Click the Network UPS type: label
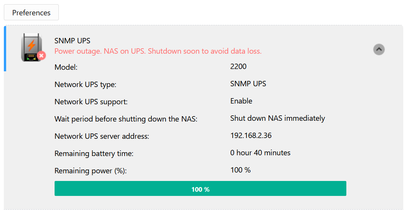The height and width of the screenshot is (217, 409). coord(85,85)
